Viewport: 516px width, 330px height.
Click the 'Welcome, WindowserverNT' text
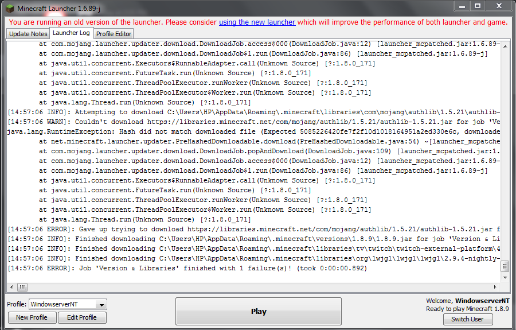pos(468,301)
